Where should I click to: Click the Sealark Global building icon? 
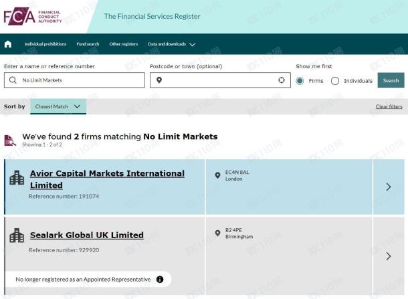pos(17,235)
